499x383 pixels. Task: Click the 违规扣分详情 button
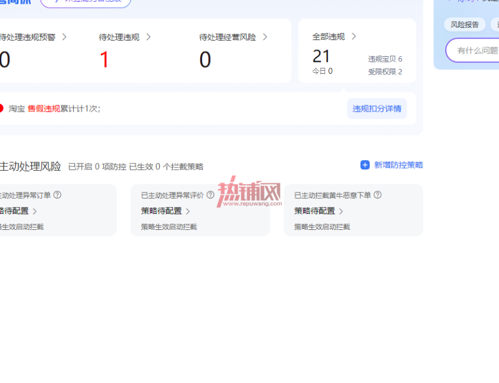pyautogui.click(x=377, y=108)
